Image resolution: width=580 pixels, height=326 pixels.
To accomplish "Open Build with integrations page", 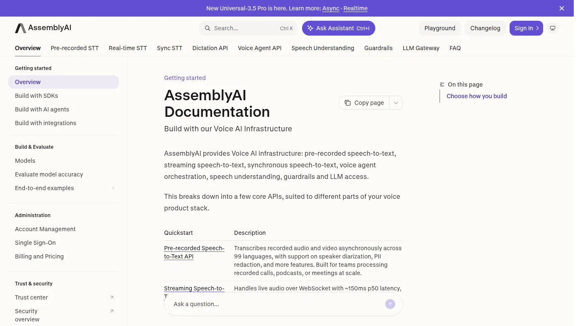I will pos(63,123).
